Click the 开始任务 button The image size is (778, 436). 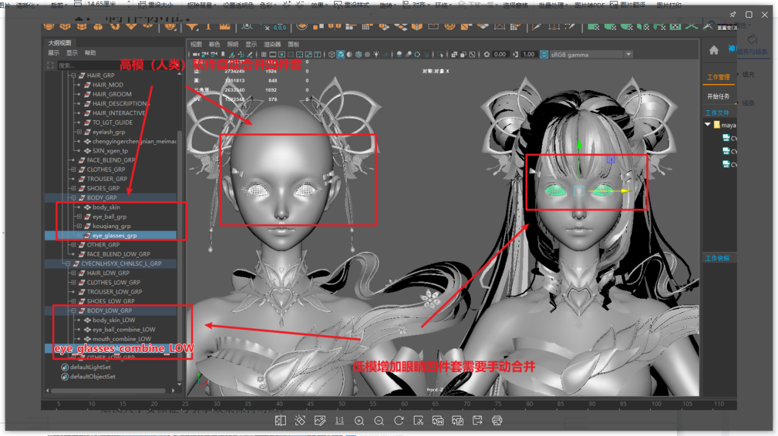coord(718,96)
